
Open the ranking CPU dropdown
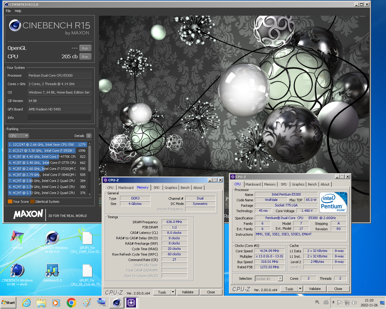(18, 136)
